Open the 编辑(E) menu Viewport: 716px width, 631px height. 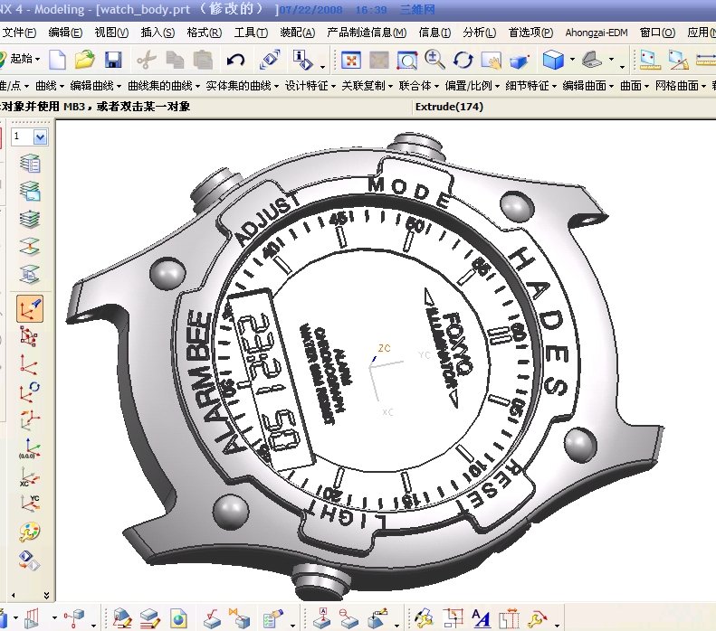(65, 33)
